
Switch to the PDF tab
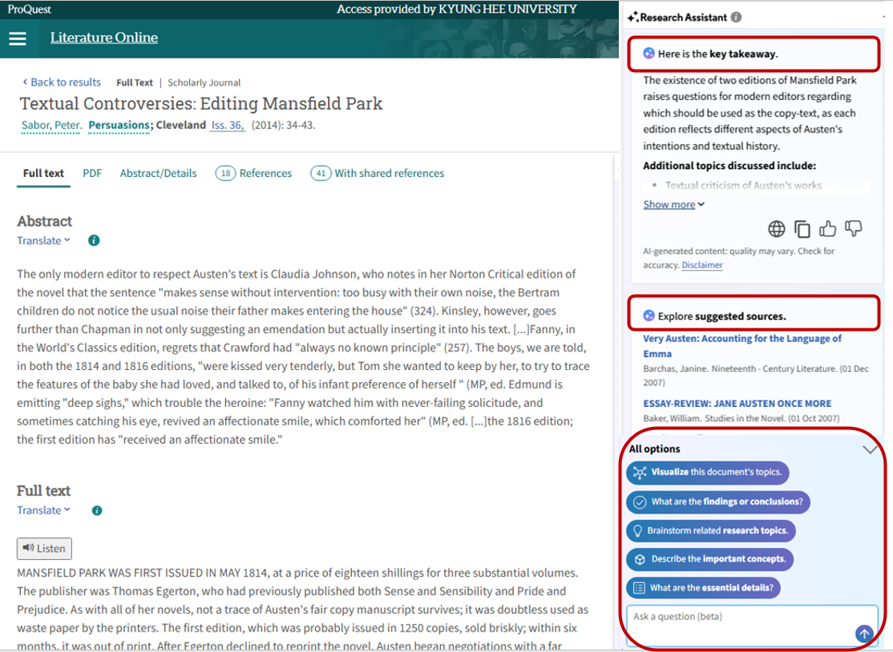click(x=92, y=173)
